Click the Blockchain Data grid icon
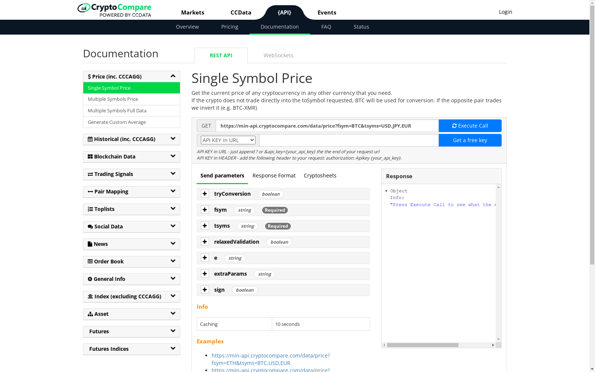595x372 pixels. pyautogui.click(x=90, y=157)
